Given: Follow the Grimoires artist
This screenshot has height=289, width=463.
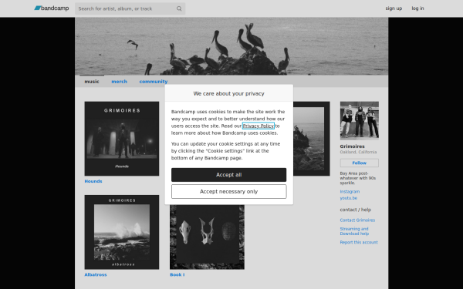Looking at the screenshot, I should [x=360, y=163].
